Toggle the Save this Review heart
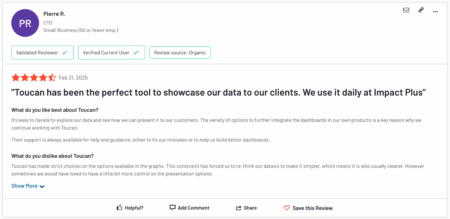The height and width of the screenshot is (219, 450). click(308, 208)
